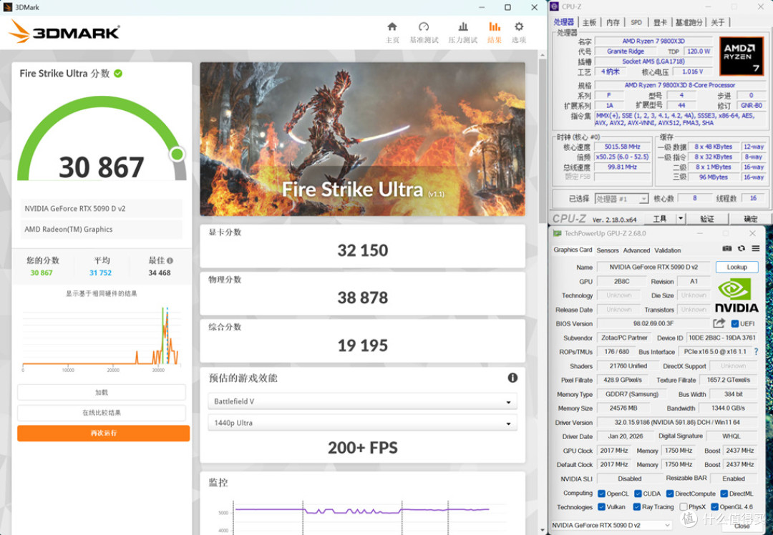Open the stress tests (压力测试) icon
This screenshot has width=773, height=535.
point(463,27)
